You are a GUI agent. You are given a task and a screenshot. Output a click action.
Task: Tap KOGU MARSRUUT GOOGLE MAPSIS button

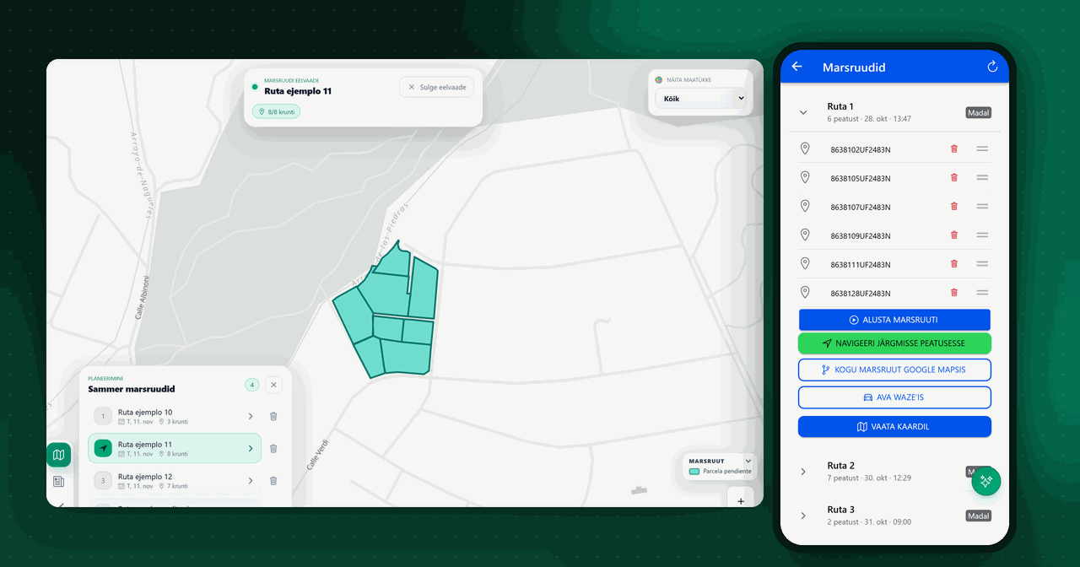[x=894, y=370]
